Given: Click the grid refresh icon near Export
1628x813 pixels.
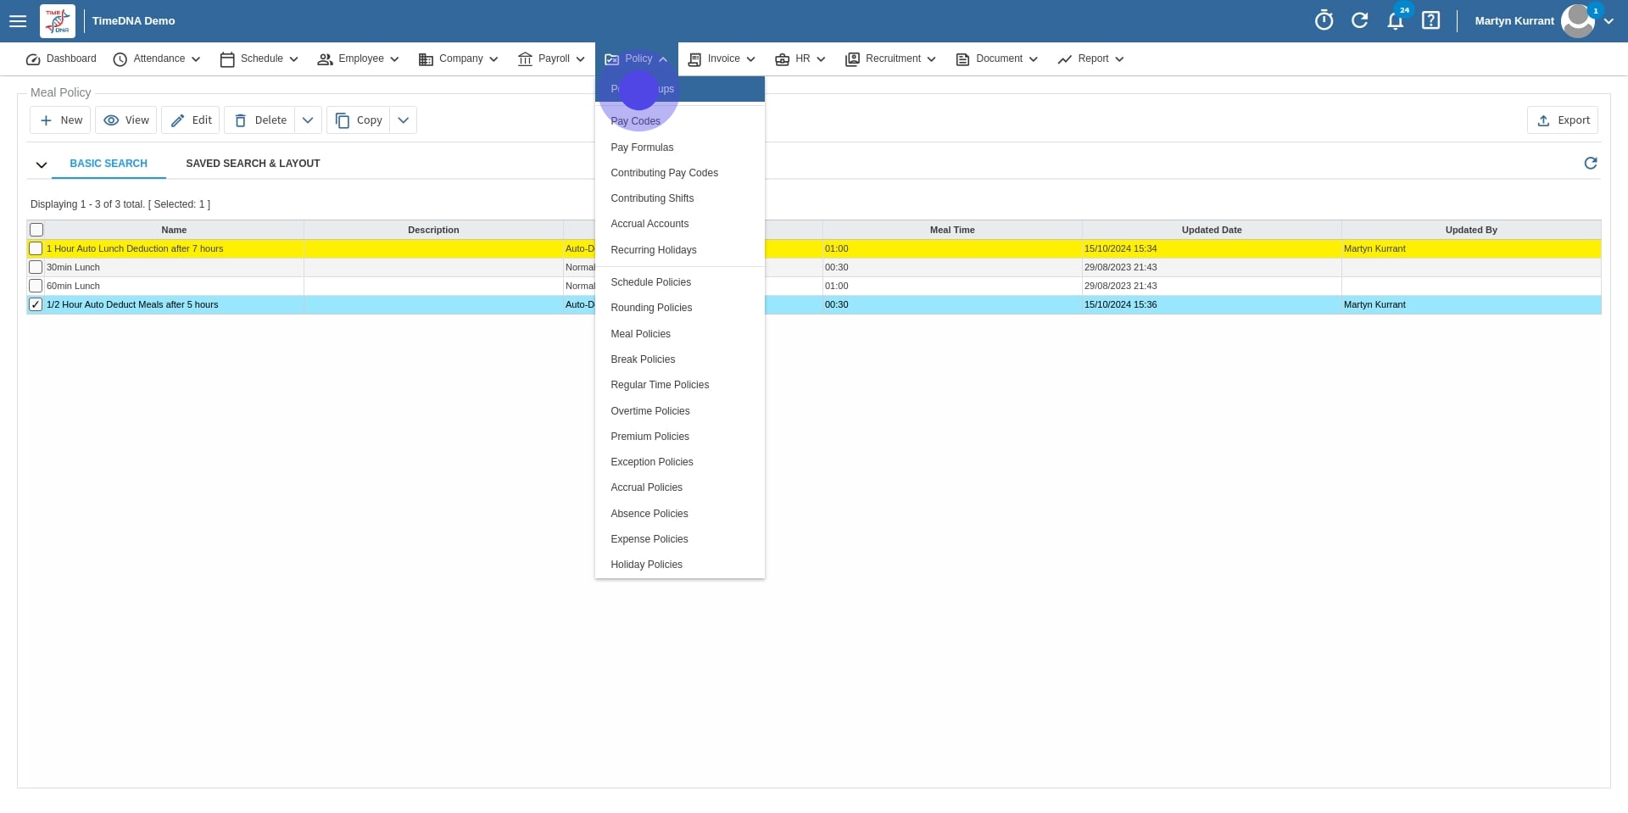Looking at the screenshot, I should coord(1590,163).
